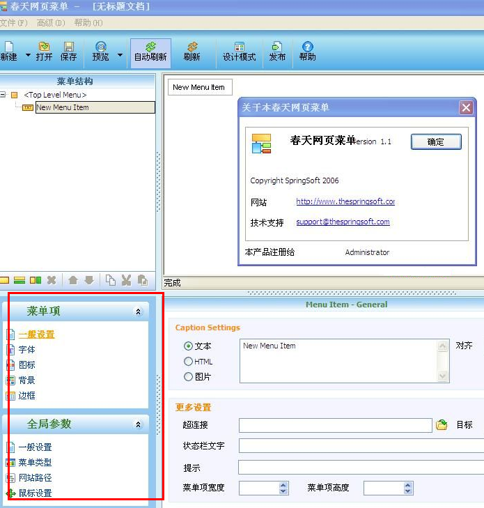Open the thespringsoft.com website link
The image size is (484, 508).
tap(345, 201)
